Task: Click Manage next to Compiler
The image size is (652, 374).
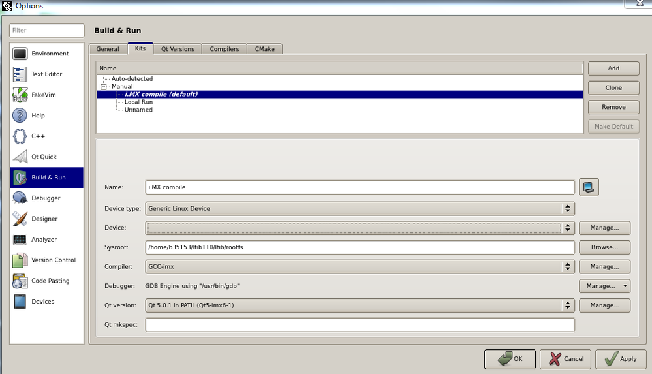Action: [x=604, y=267]
